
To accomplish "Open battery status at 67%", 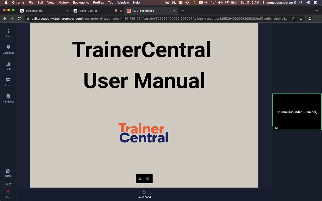I will [231, 2].
